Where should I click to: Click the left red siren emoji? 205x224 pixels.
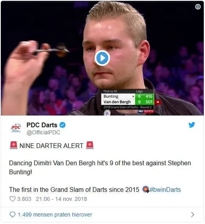point(14,145)
